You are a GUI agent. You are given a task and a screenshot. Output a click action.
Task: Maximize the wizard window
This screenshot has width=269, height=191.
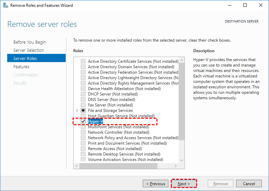[245, 5]
